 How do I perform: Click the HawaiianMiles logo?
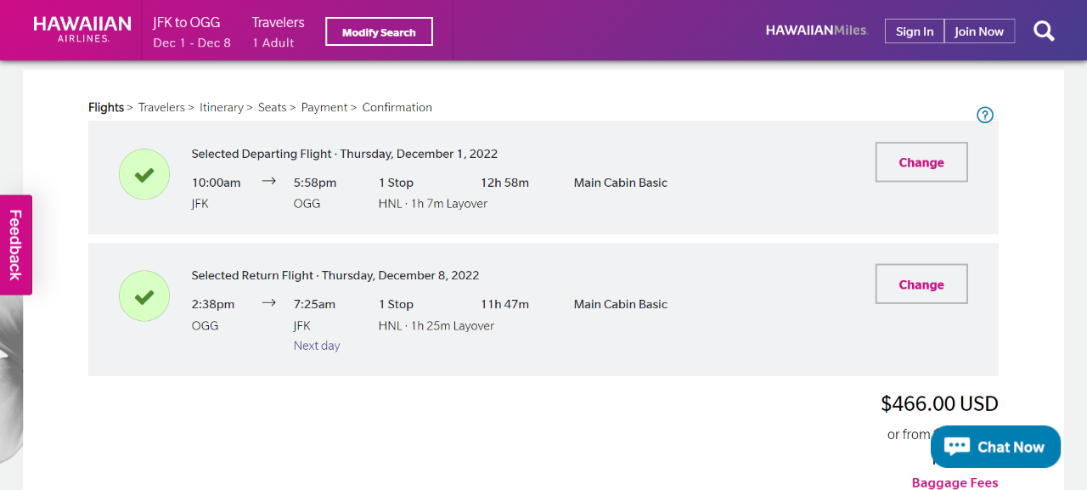[816, 31]
